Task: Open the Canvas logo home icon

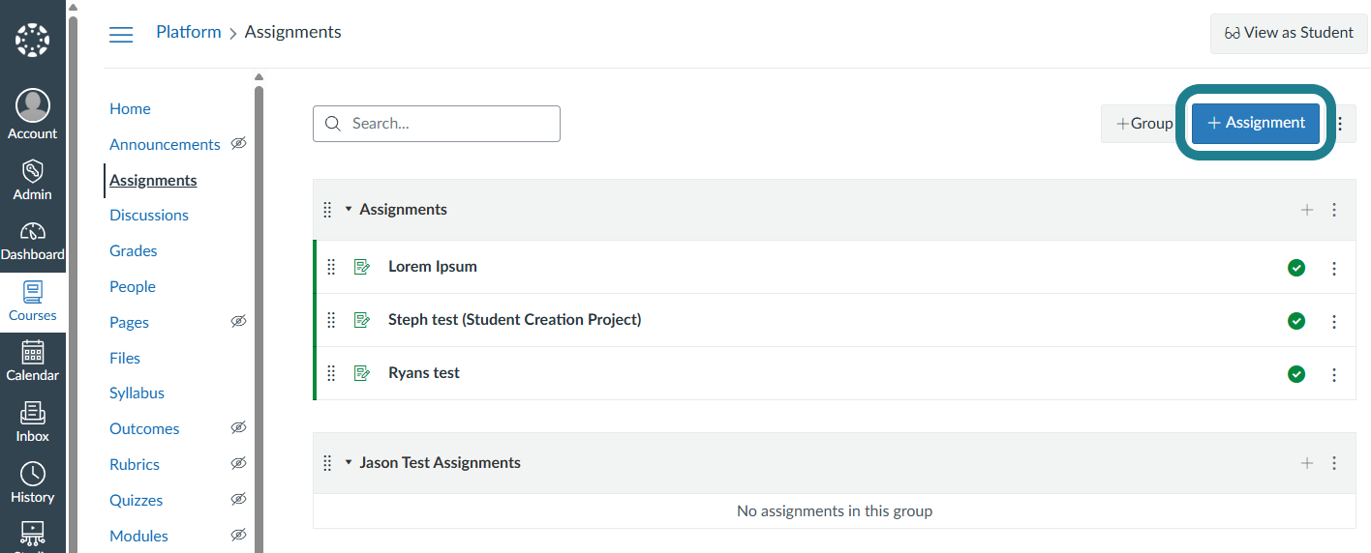Action: pyautogui.click(x=33, y=40)
